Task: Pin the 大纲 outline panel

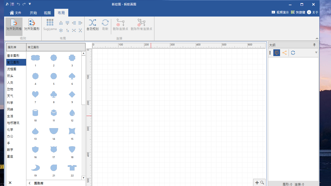Action: pyautogui.click(x=314, y=45)
